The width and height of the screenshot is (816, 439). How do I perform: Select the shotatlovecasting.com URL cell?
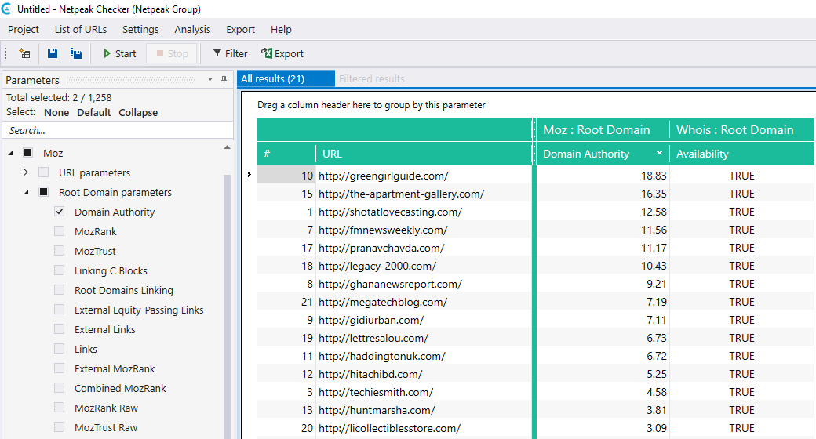(424, 212)
